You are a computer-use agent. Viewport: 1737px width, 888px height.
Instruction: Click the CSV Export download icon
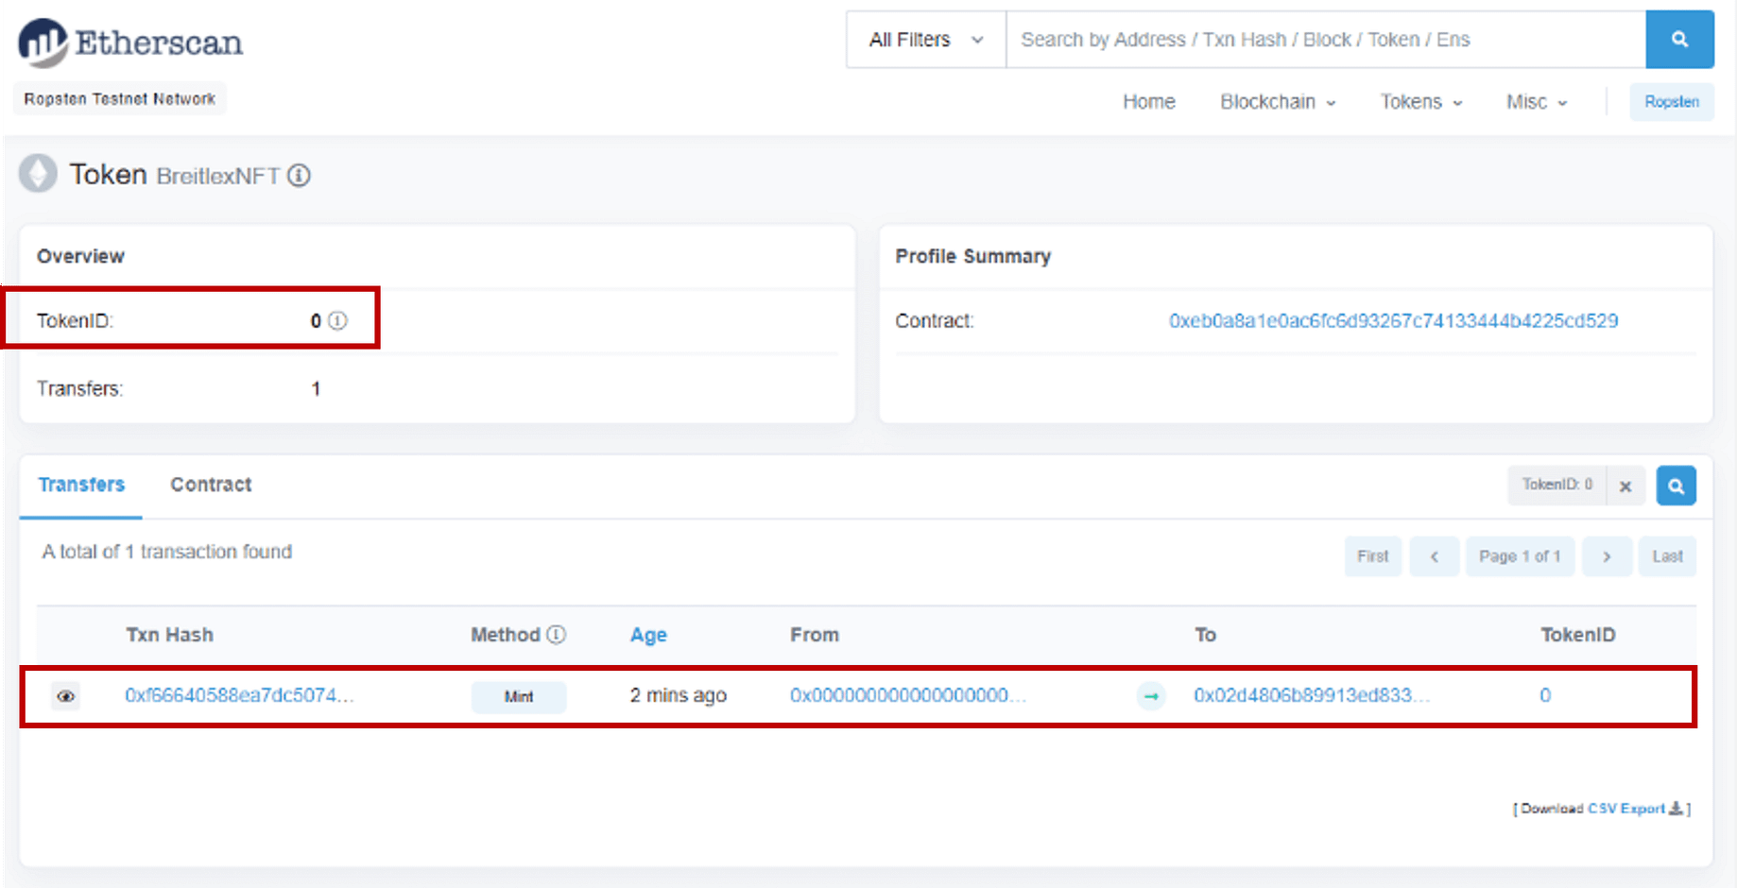[x=1676, y=809]
